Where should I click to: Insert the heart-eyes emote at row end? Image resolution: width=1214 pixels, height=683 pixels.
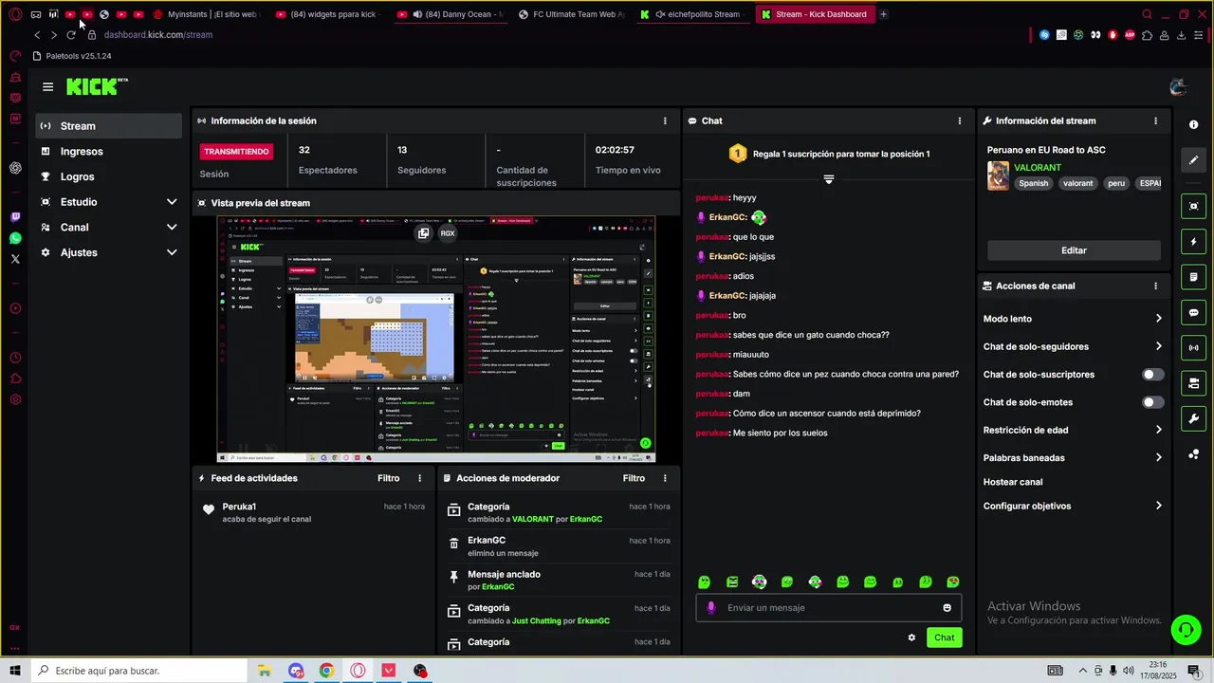tap(953, 581)
